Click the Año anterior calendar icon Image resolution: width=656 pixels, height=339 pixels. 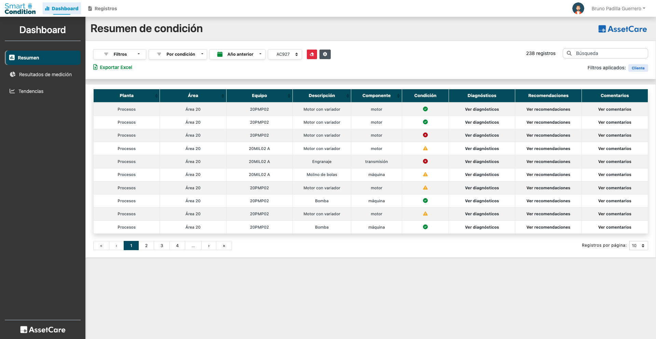(x=220, y=54)
